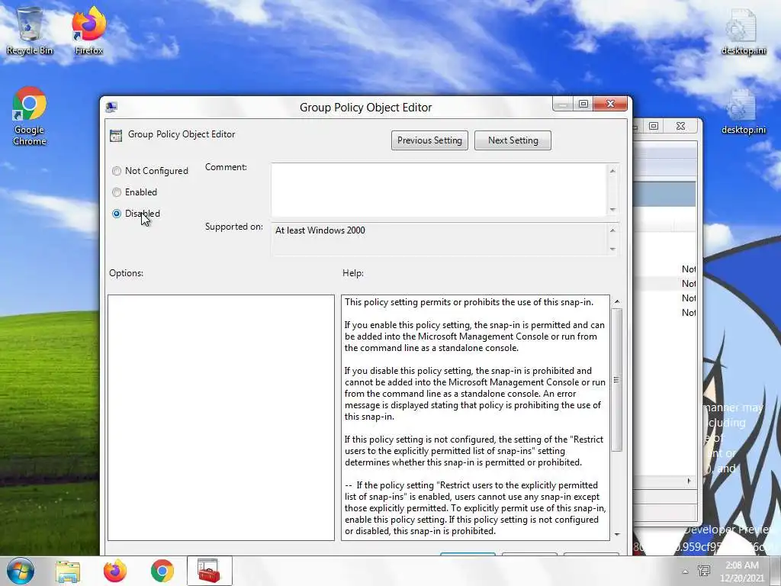
Task: Open File Explorer from the taskbar
Action: pos(68,571)
